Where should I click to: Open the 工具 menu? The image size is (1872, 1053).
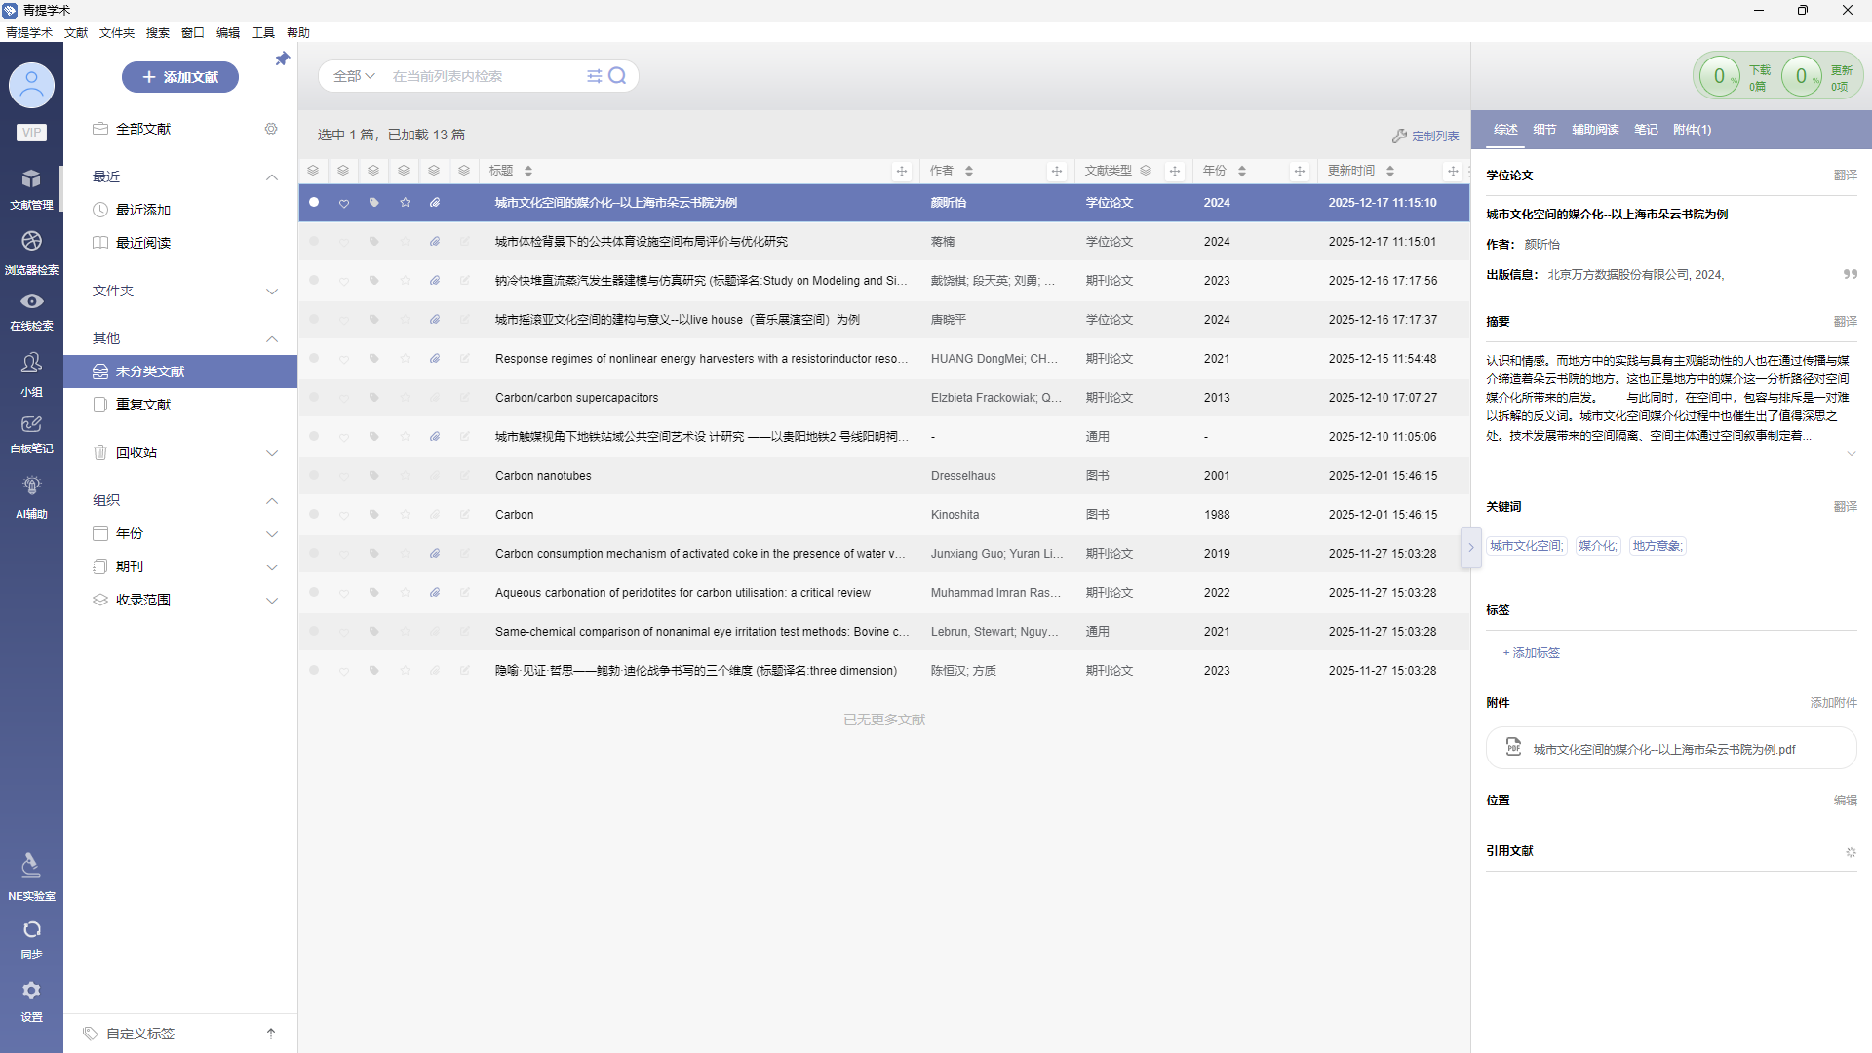(x=263, y=33)
